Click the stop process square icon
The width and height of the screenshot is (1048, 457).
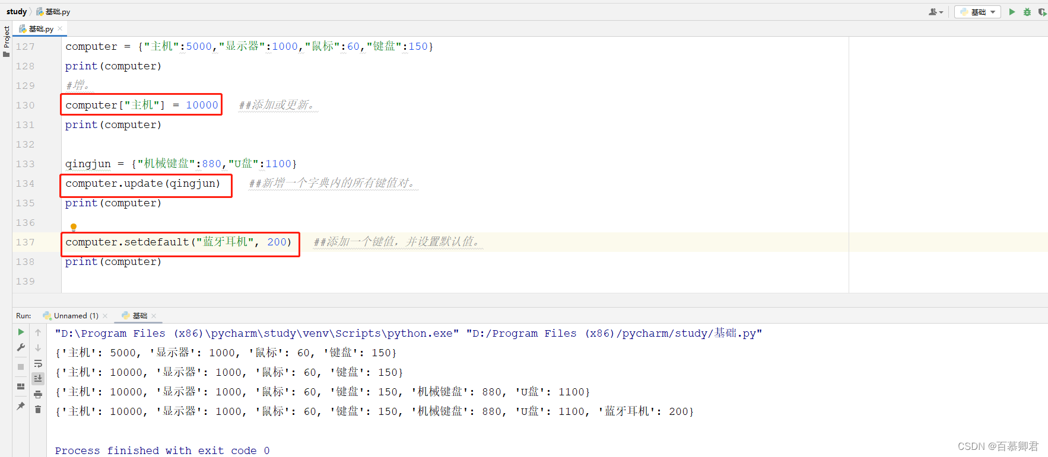pyautogui.click(x=21, y=367)
